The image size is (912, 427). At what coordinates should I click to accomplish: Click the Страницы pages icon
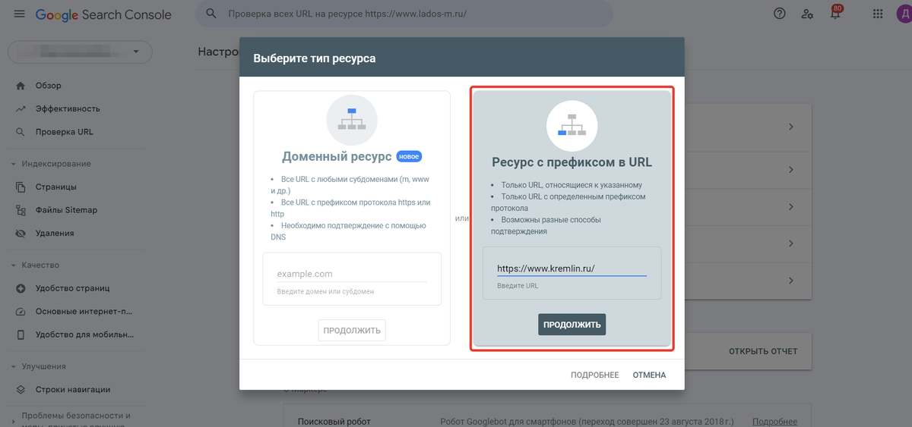pyautogui.click(x=21, y=187)
